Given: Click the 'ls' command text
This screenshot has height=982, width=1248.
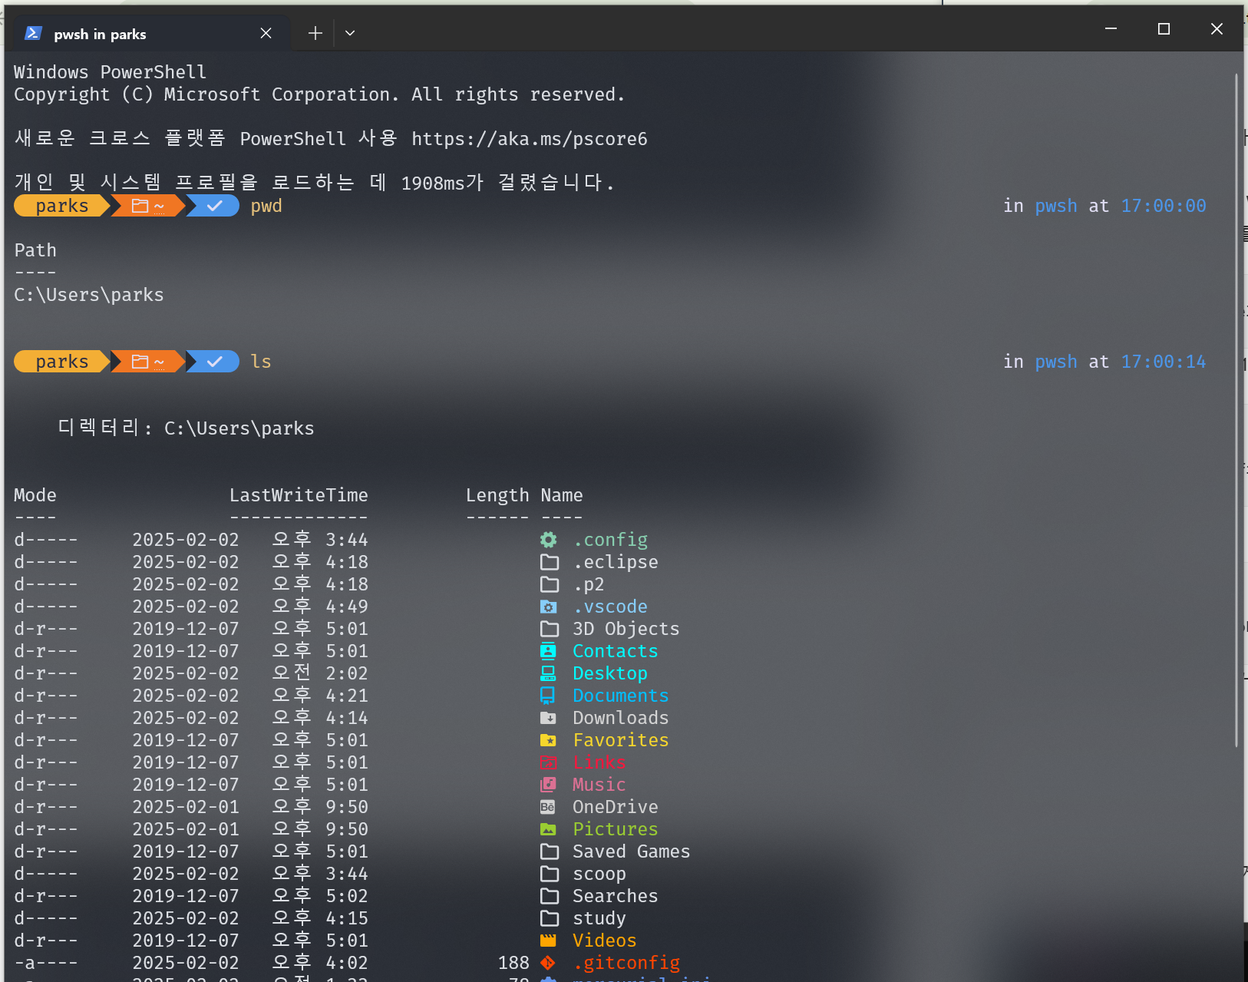Looking at the screenshot, I should [261, 362].
